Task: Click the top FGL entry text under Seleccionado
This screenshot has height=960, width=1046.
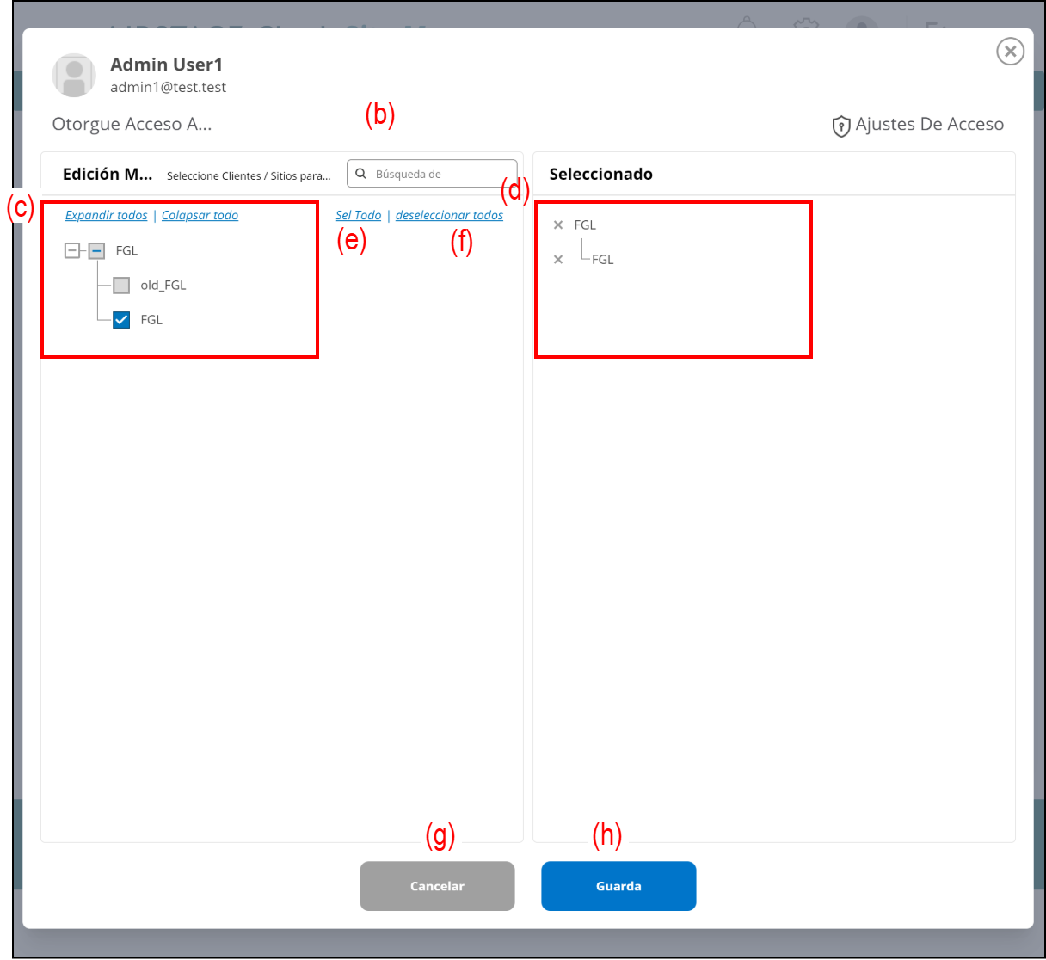Action: [x=585, y=225]
